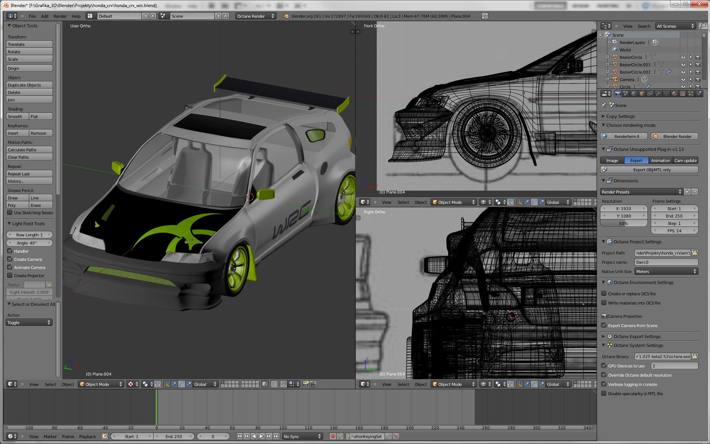Open the Toggle action dropdown
710x444 pixels.
click(x=29, y=323)
